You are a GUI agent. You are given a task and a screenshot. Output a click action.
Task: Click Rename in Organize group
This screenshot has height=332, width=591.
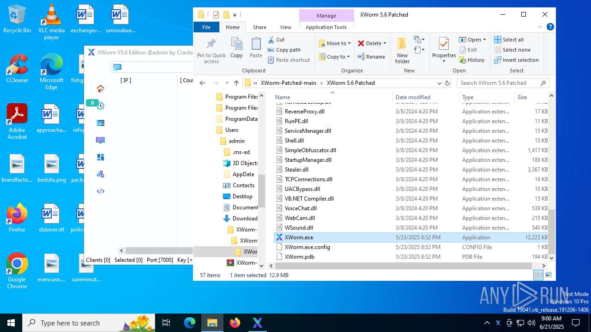(371, 57)
